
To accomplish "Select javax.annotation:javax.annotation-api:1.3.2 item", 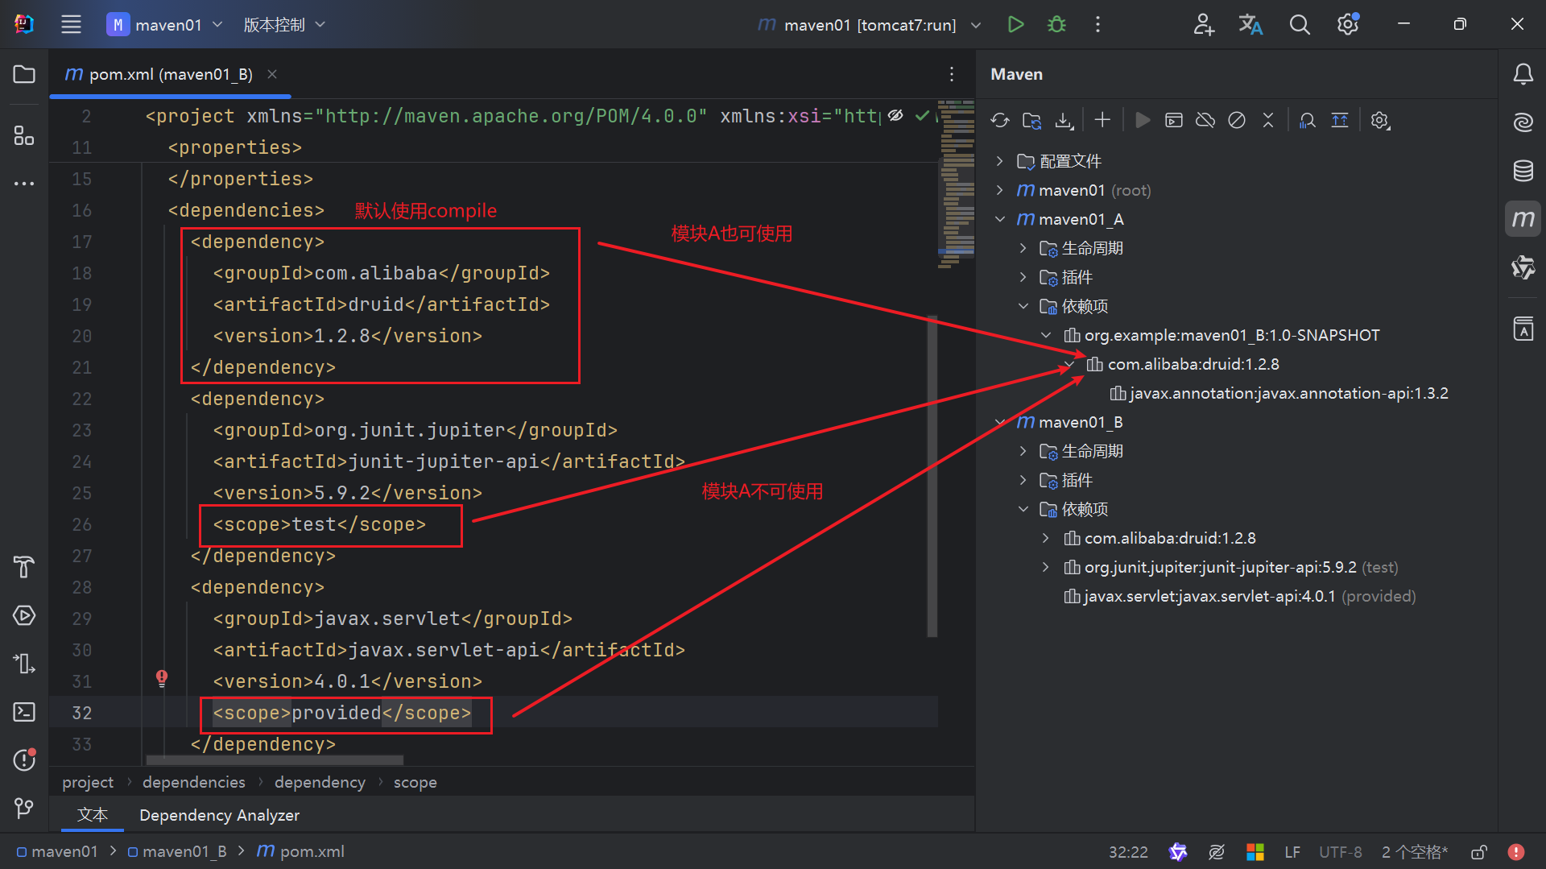I will 1279,393.
